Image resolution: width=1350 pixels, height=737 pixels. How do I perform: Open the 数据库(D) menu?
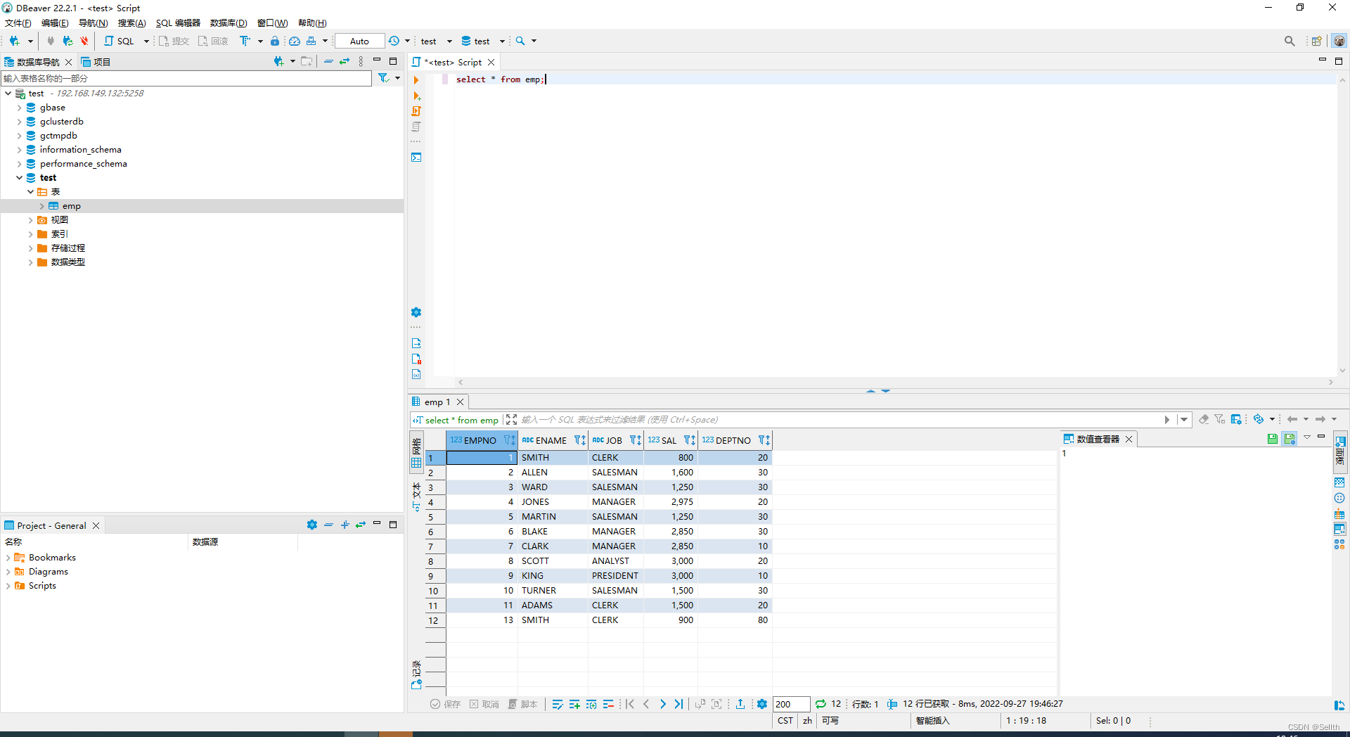click(228, 23)
